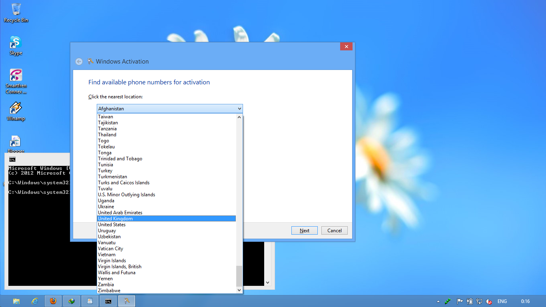This screenshot has height=307, width=546.
Task: Select Vietnam from the list
Action: 167,255
